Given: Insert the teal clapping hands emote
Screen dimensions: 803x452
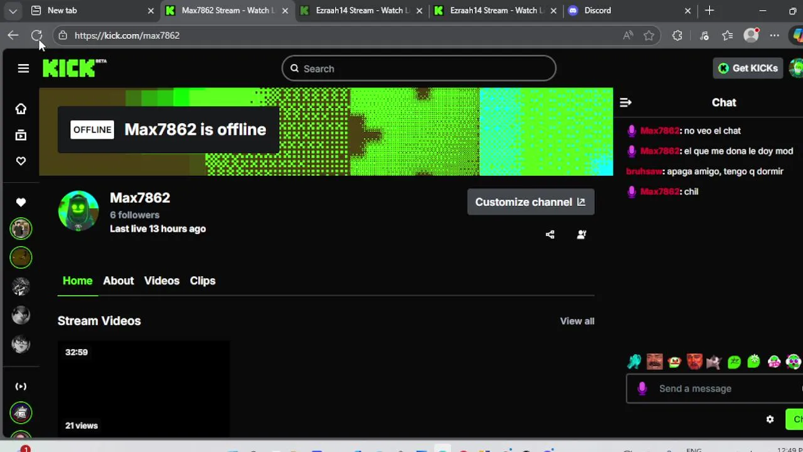Looking at the screenshot, I should 634,362.
